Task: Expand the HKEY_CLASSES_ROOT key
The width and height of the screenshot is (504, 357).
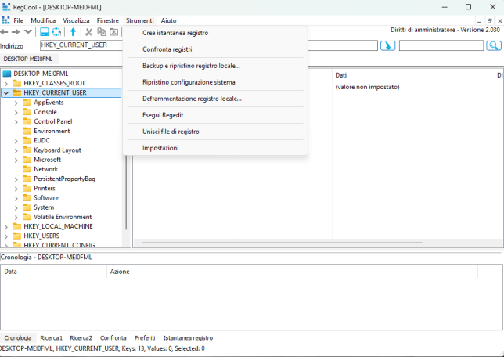Action: [x=6, y=83]
